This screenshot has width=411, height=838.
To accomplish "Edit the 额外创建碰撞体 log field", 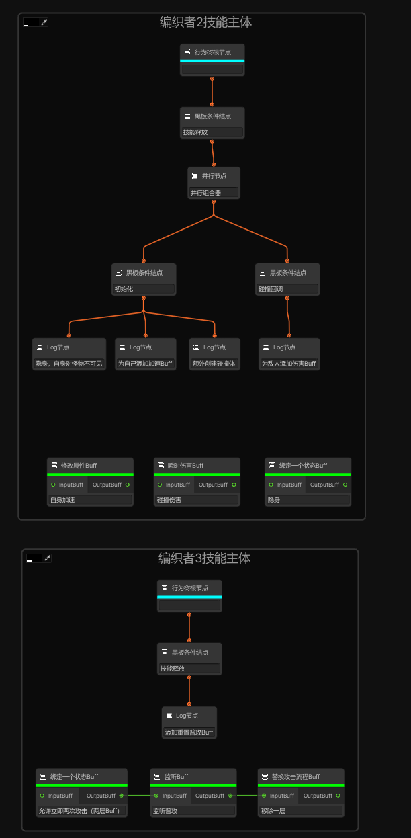I will [x=214, y=364].
